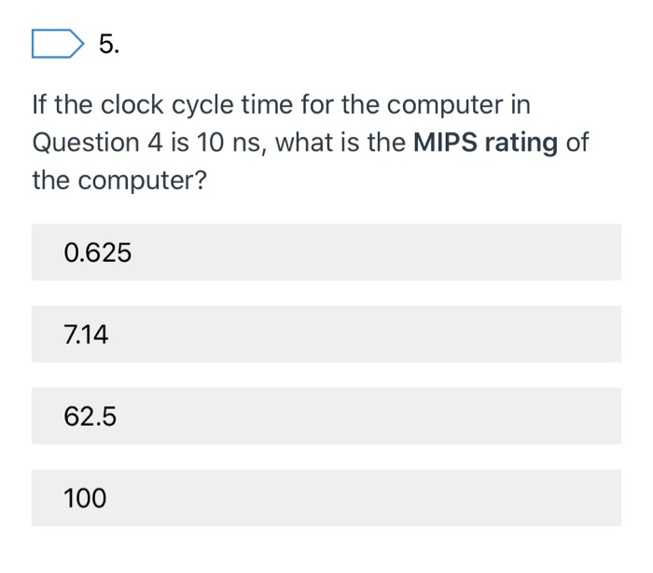Click the 10 ns value in the question
Image resolution: width=653 pixels, height=573 pixels.
coord(229,143)
